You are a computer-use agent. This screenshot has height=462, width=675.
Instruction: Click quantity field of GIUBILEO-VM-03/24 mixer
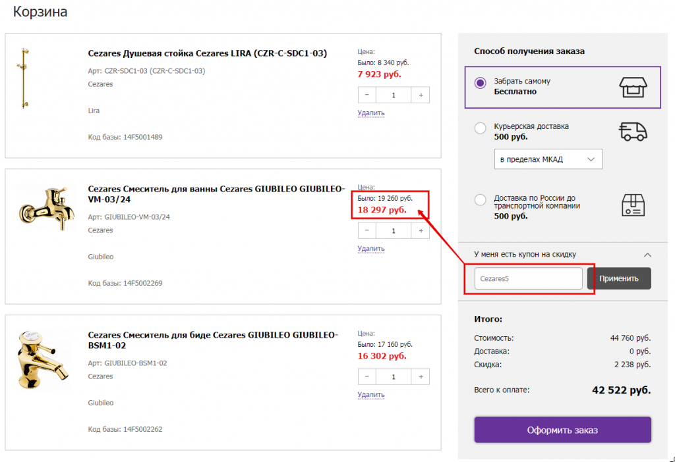[x=394, y=231]
